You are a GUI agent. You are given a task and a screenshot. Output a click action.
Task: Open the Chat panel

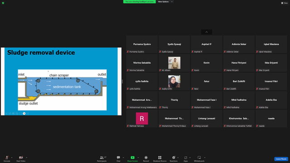pos(118,158)
